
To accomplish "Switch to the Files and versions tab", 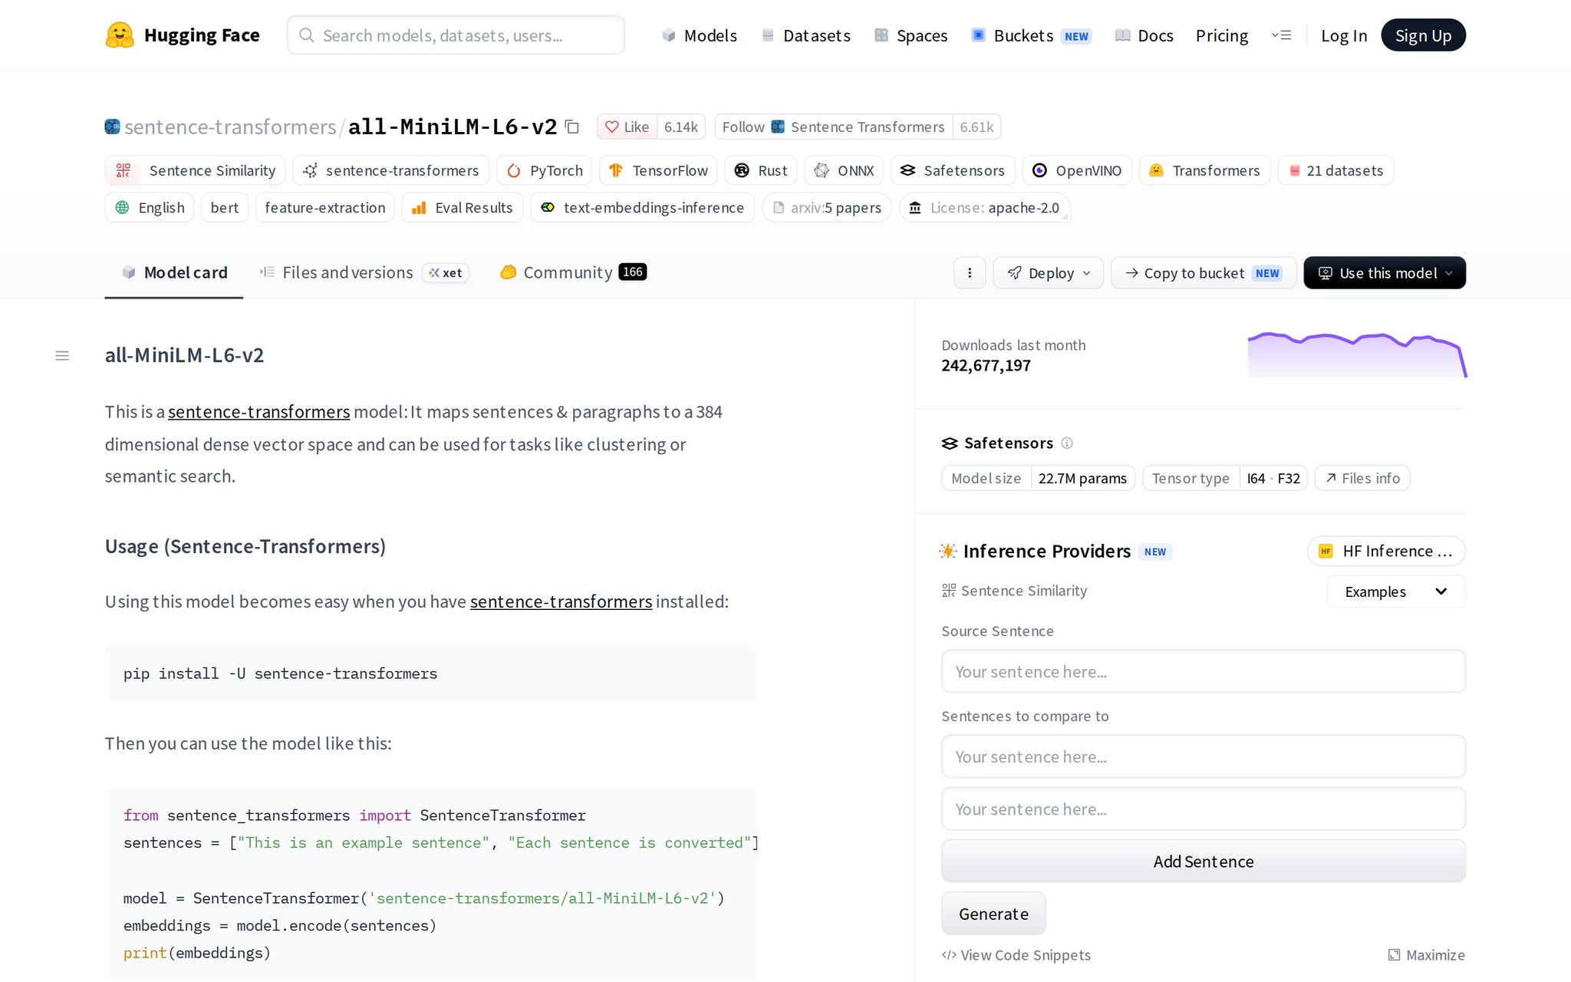I will [364, 272].
